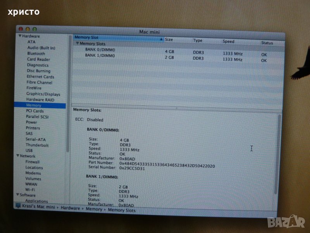Select the BANK 1/DIMM0 row
The height and width of the screenshot is (233, 310).
click(x=100, y=56)
